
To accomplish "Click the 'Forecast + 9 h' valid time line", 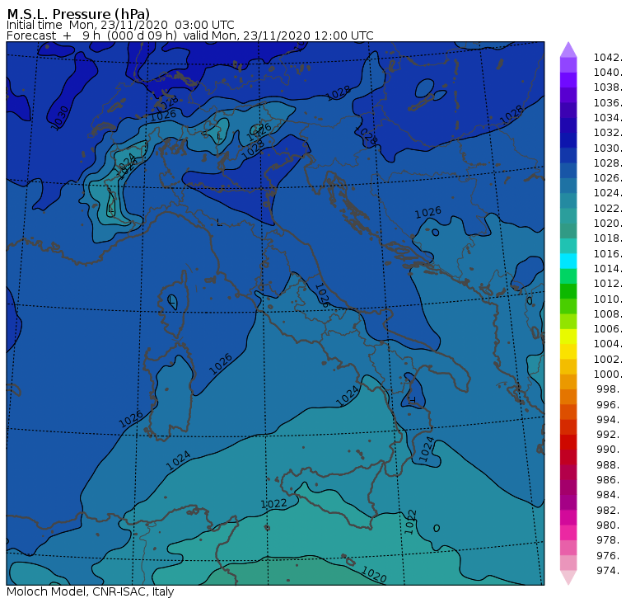I will [x=190, y=35].
